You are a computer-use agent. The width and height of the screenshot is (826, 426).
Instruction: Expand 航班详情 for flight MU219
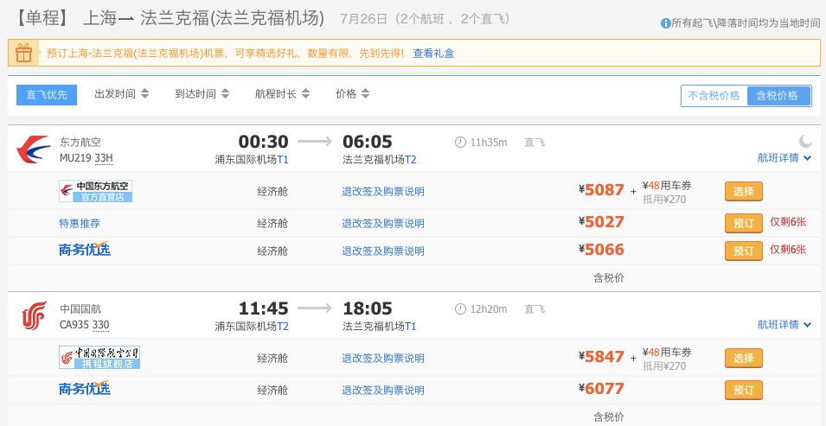pyautogui.click(x=784, y=158)
